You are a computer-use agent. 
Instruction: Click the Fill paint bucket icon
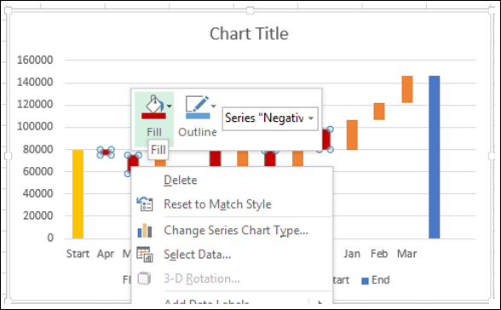[x=153, y=104]
